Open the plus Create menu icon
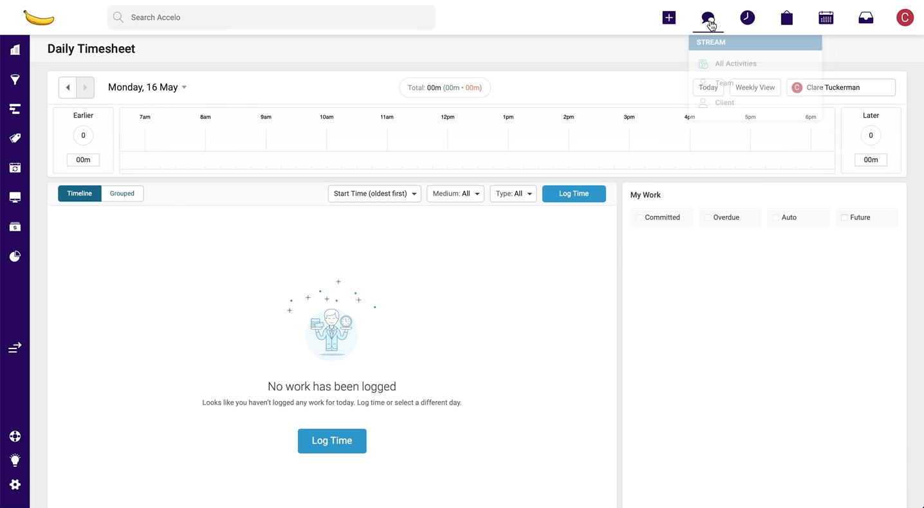Viewport: 924px width, 508px height. coord(669,17)
